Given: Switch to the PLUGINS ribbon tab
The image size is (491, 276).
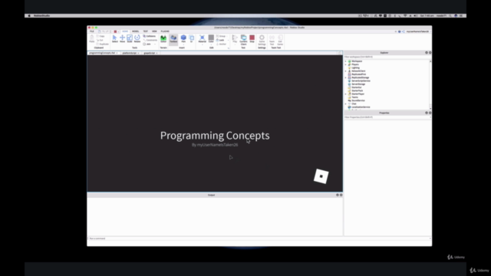Looking at the screenshot, I should [165, 31].
